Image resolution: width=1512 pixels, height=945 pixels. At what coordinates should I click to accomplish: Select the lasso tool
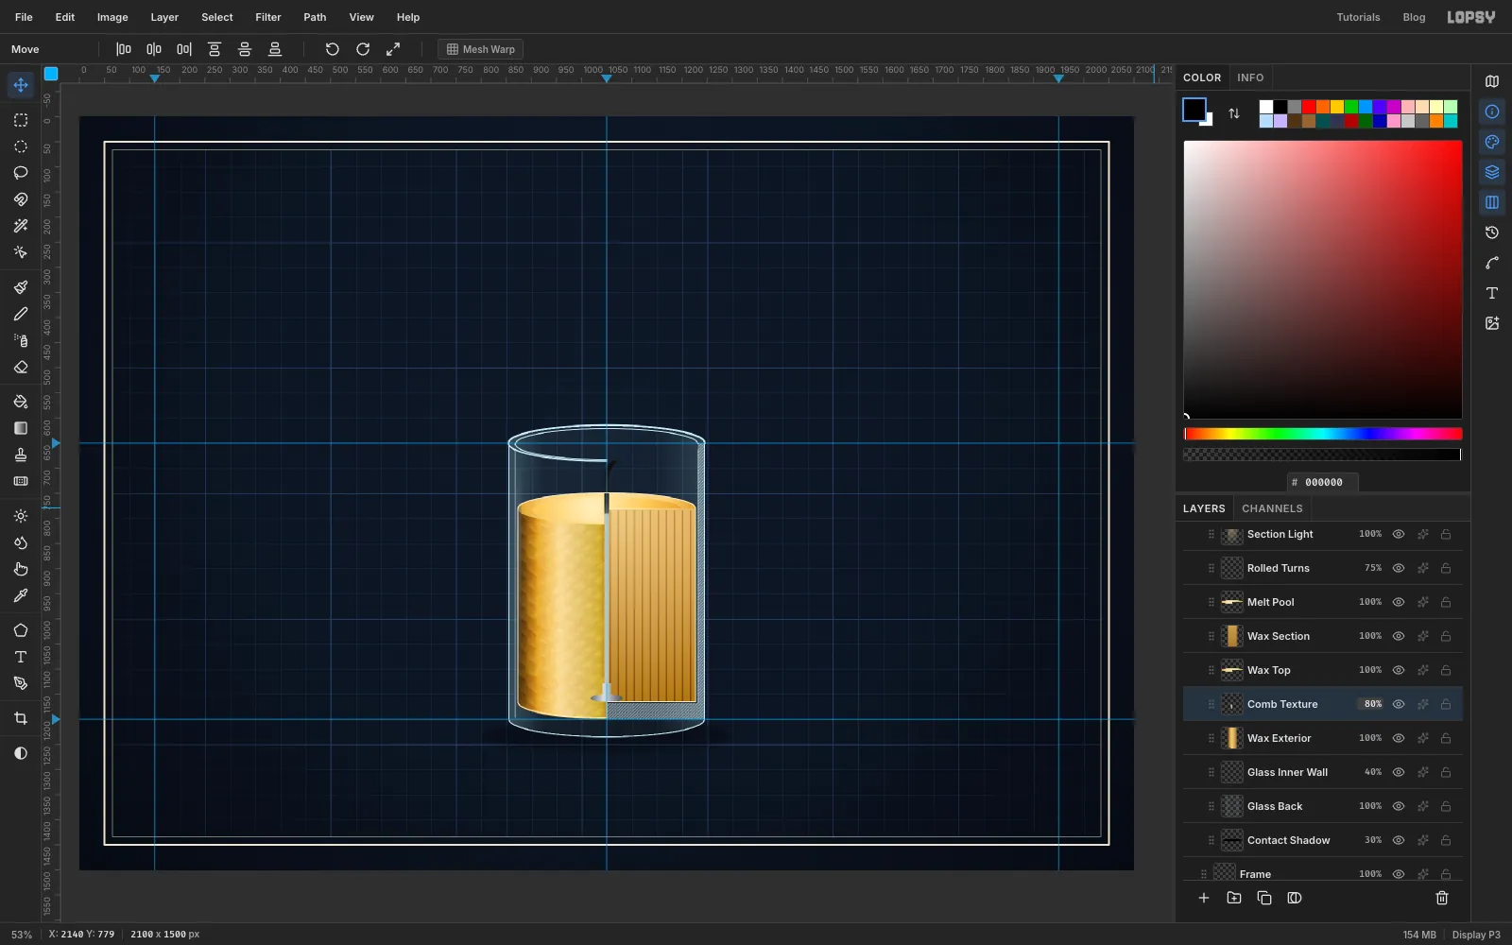pyautogui.click(x=21, y=173)
